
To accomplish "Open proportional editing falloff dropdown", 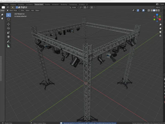I will [x=95, y=7].
